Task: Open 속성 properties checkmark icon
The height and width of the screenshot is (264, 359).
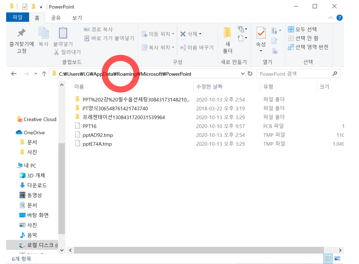Action: (x=261, y=33)
